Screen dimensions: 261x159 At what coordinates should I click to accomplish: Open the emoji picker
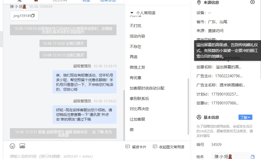pyautogui.click(x=12, y=146)
